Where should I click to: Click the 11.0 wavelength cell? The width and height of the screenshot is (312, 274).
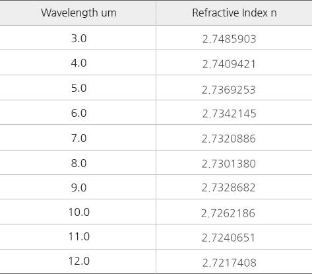point(79,236)
